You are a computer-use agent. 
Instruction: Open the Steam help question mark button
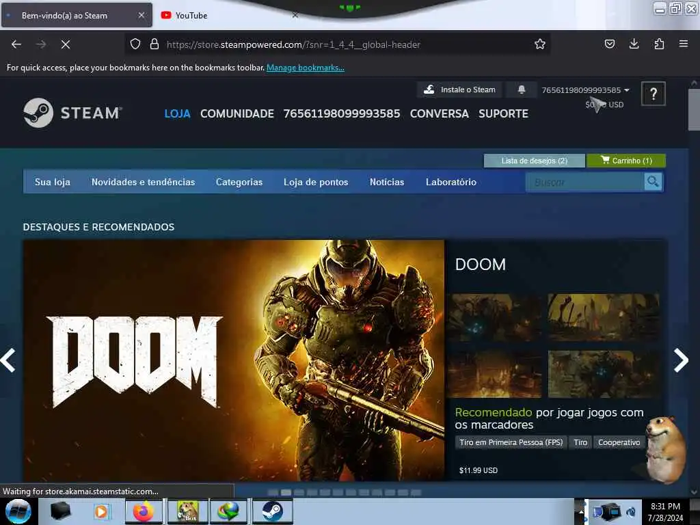(653, 94)
